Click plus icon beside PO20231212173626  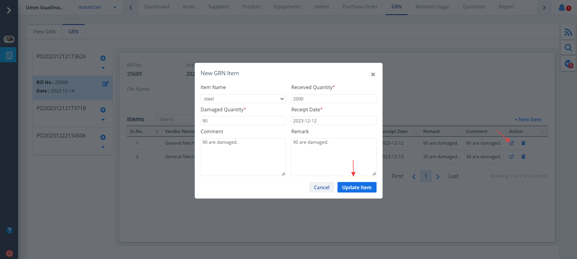point(103,58)
